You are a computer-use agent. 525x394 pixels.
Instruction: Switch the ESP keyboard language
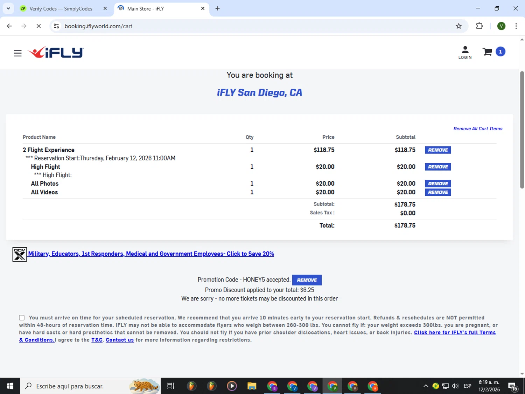[467, 386]
